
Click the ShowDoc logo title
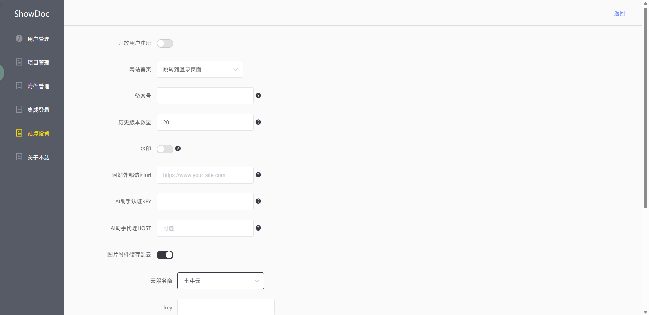coord(32,14)
